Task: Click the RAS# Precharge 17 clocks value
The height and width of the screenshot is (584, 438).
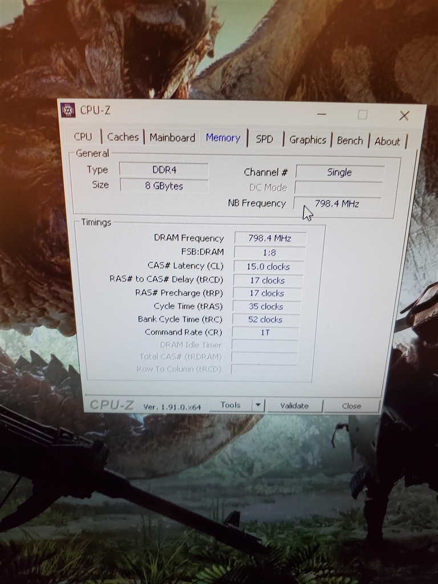Action: [267, 294]
